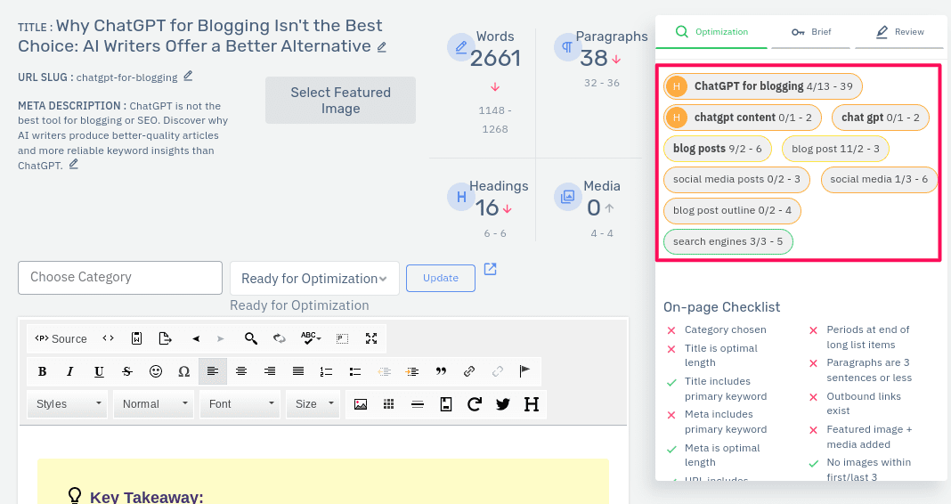Select align left
Image resolution: width=951 pixels, height=504 pixels.
212,371
